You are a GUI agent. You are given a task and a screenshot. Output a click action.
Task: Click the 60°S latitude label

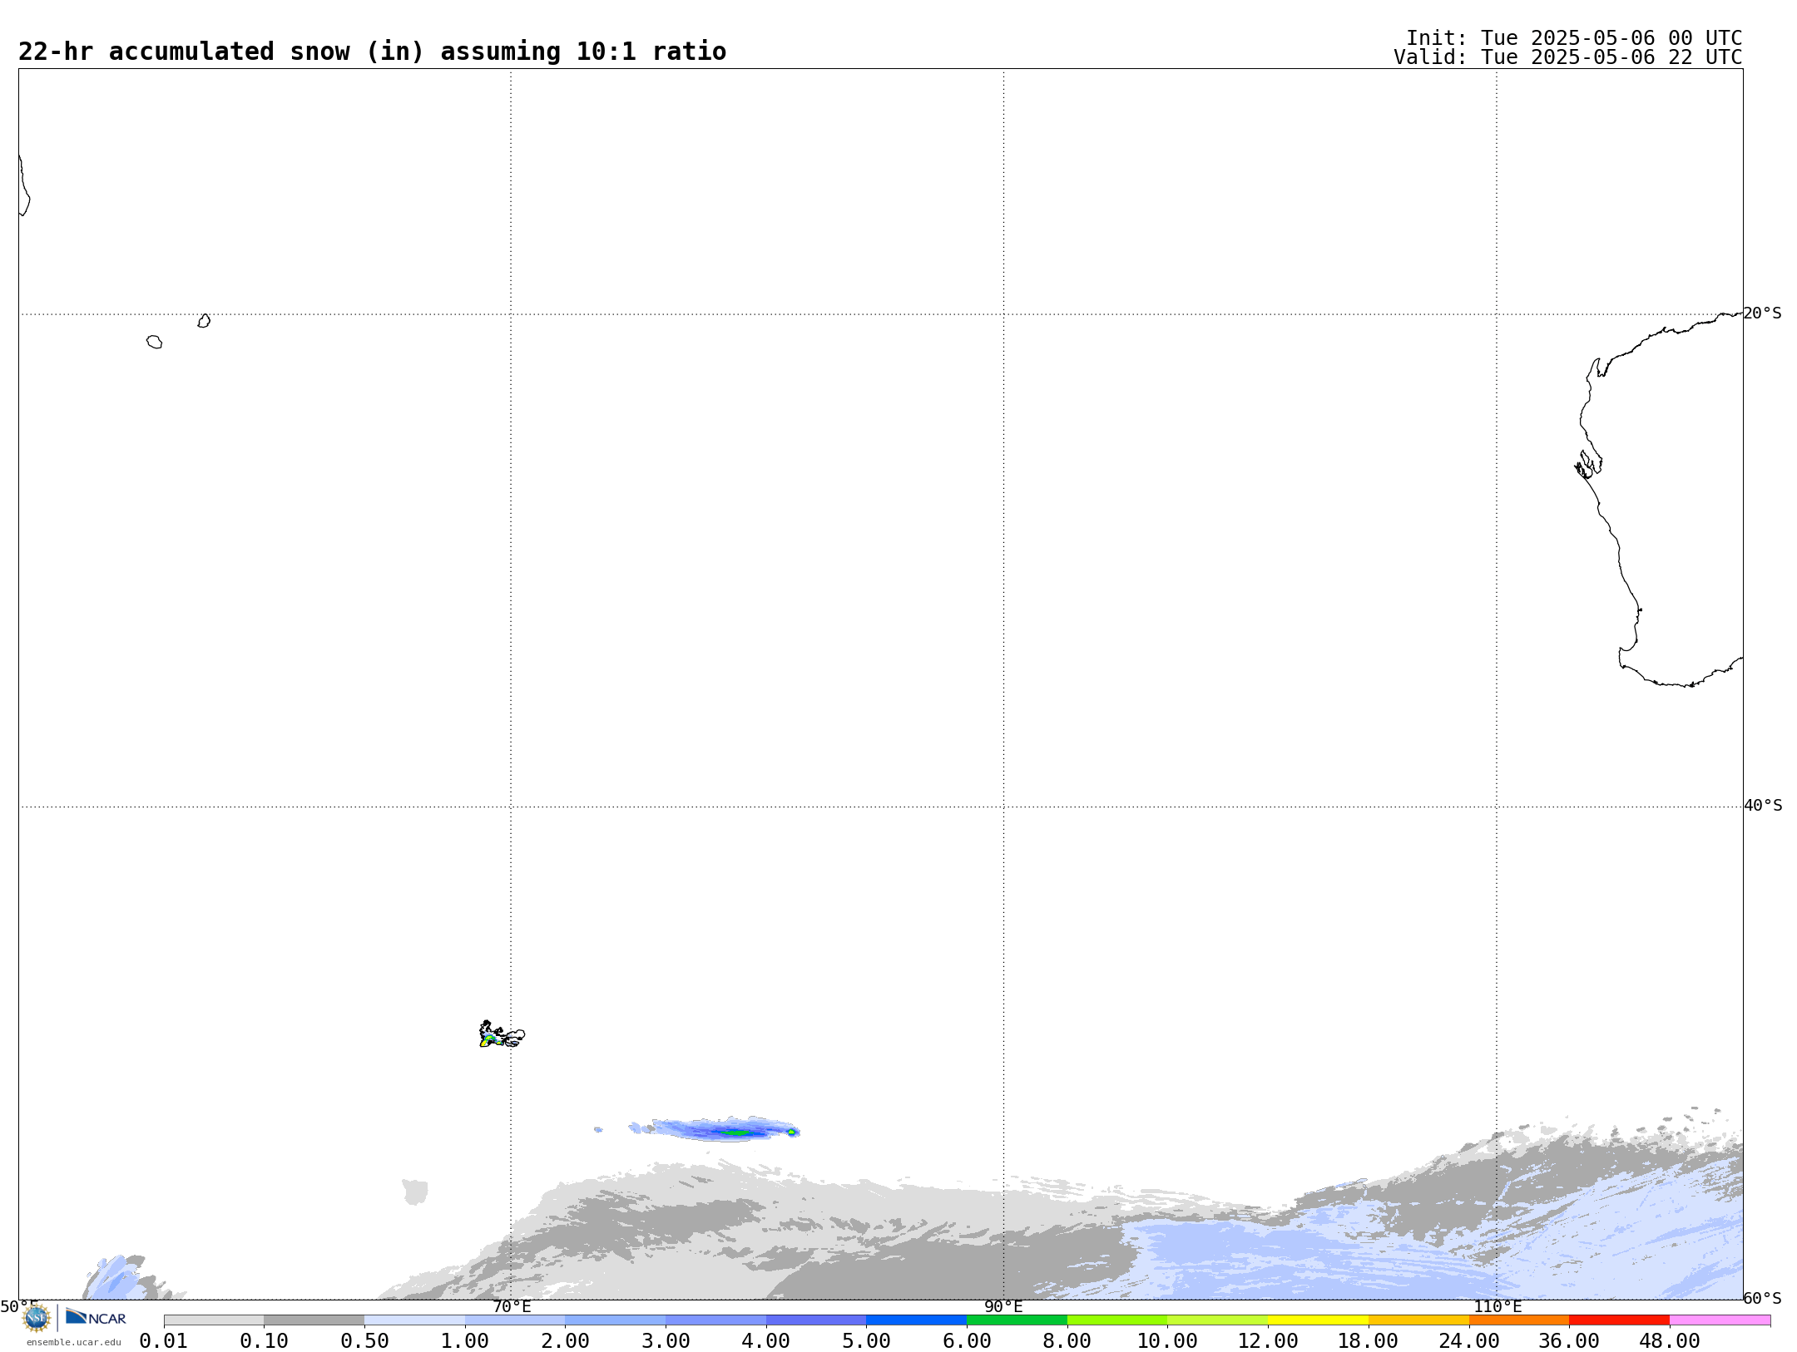1763,1298
